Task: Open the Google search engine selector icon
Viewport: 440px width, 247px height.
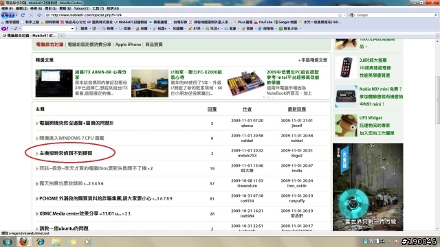Action: (x=351, y=15)
